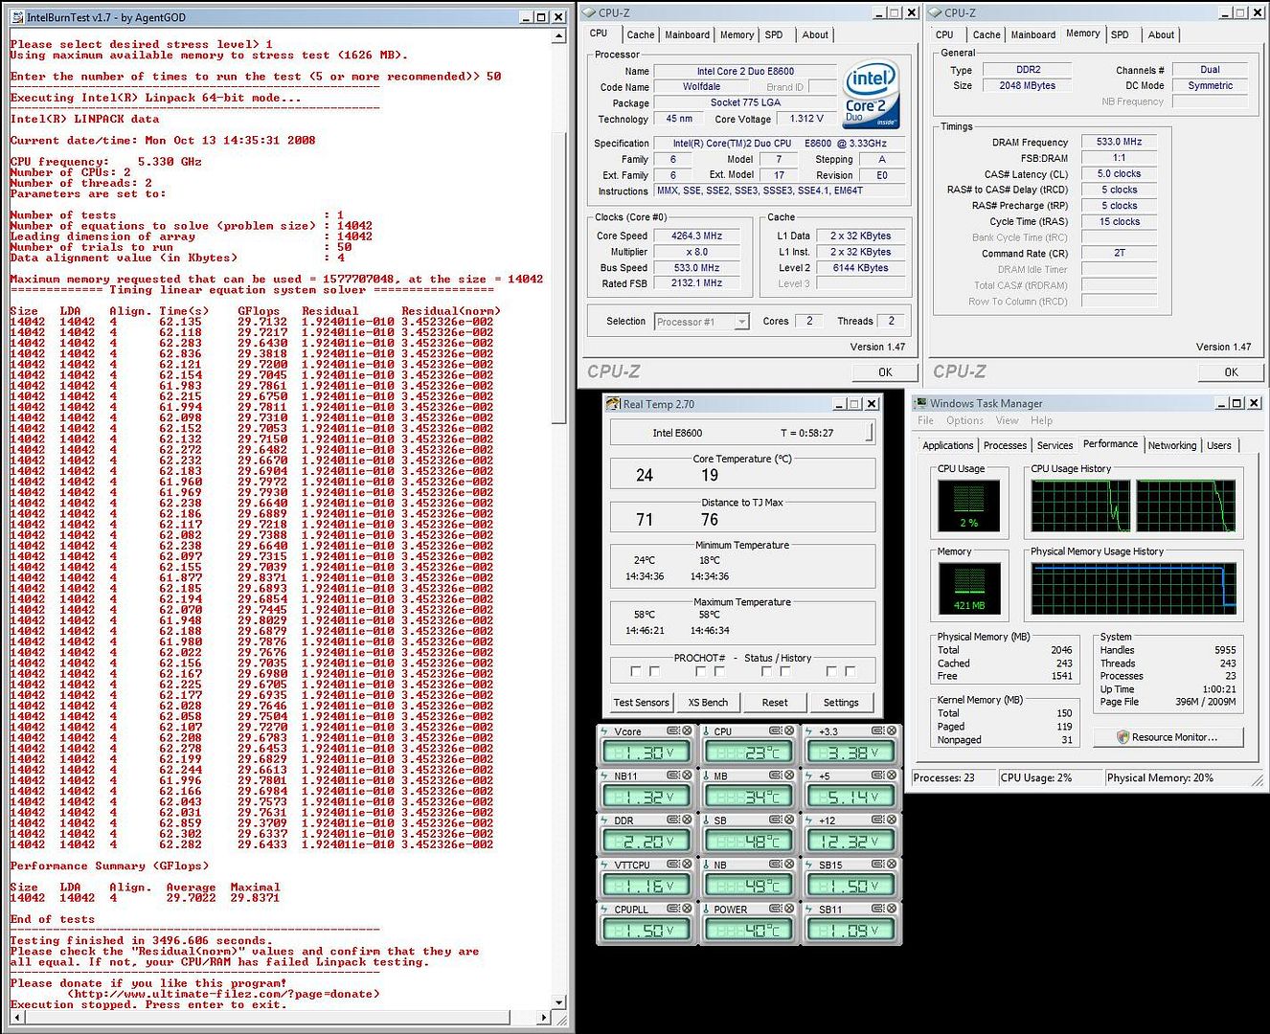Click the Physical Memory Usage History graph
This screenshot has width=1270, height=1034.
(x=1134, y=588)
